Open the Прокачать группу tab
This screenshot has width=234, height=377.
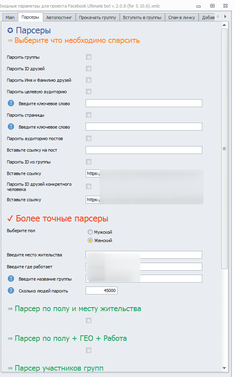click(x=98, y=17)
